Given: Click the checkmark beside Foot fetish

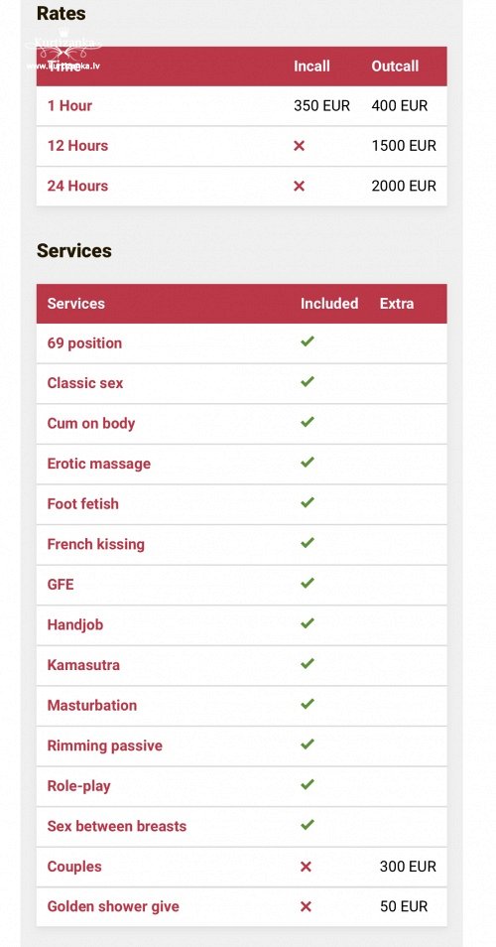Looking at the screenshot, I should [308, 502].
